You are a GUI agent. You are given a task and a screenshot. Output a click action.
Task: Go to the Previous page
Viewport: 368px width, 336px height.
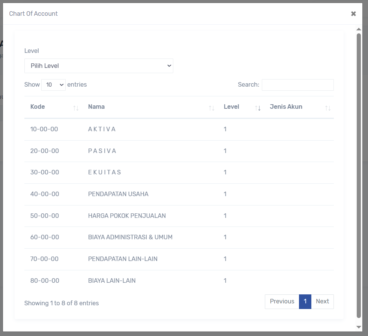click(x=282, y=301)
